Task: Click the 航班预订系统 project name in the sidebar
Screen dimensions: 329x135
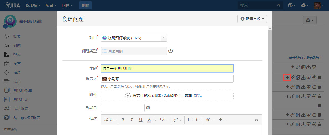Action: 30,22
